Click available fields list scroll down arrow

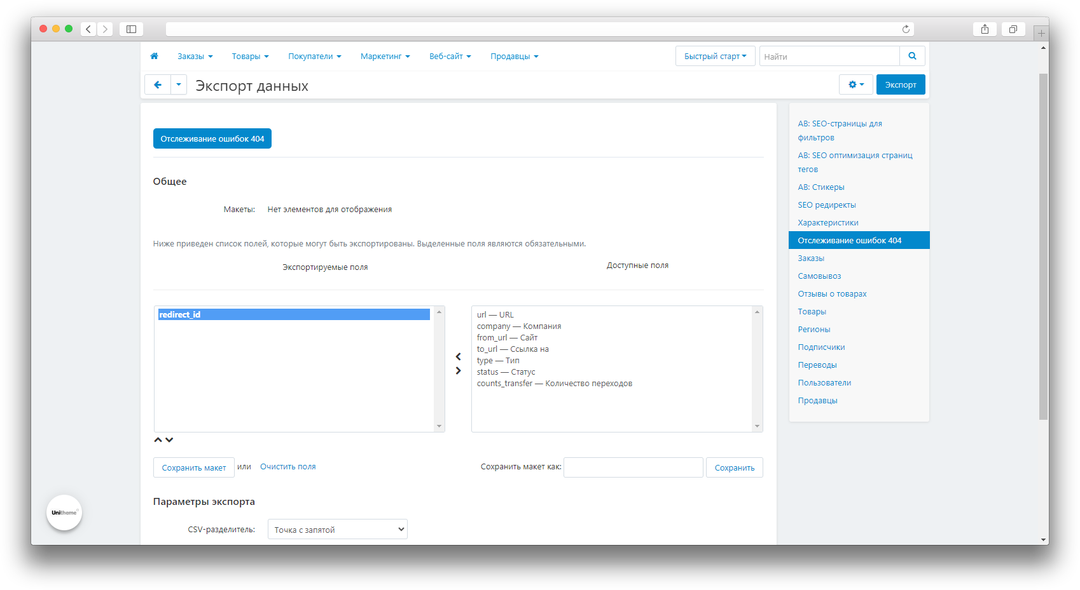pos(757,426)
